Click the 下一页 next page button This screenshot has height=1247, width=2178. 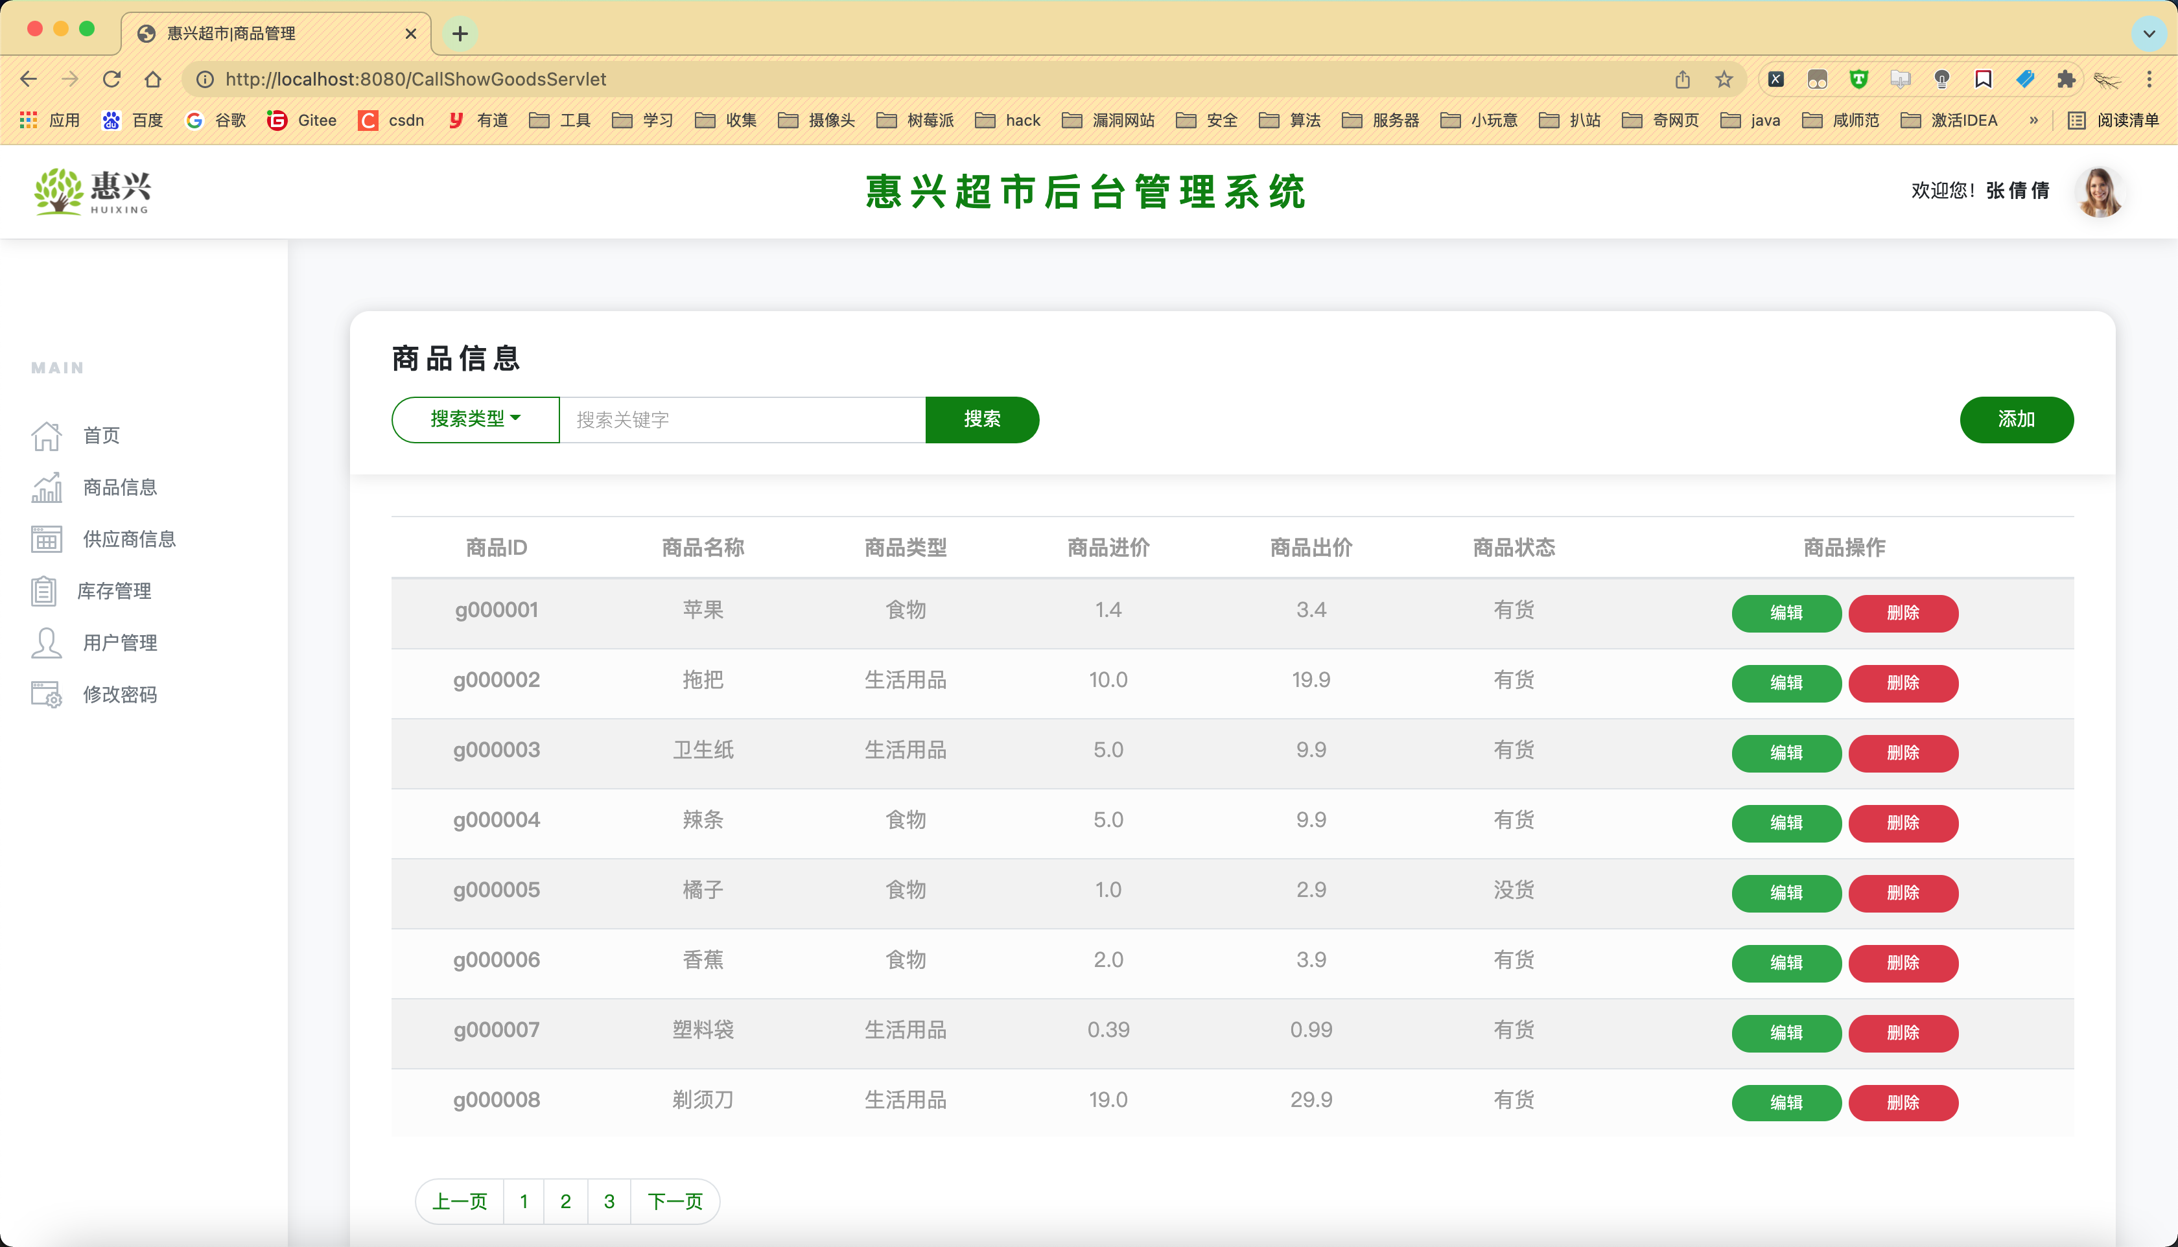click(675, 1200)
